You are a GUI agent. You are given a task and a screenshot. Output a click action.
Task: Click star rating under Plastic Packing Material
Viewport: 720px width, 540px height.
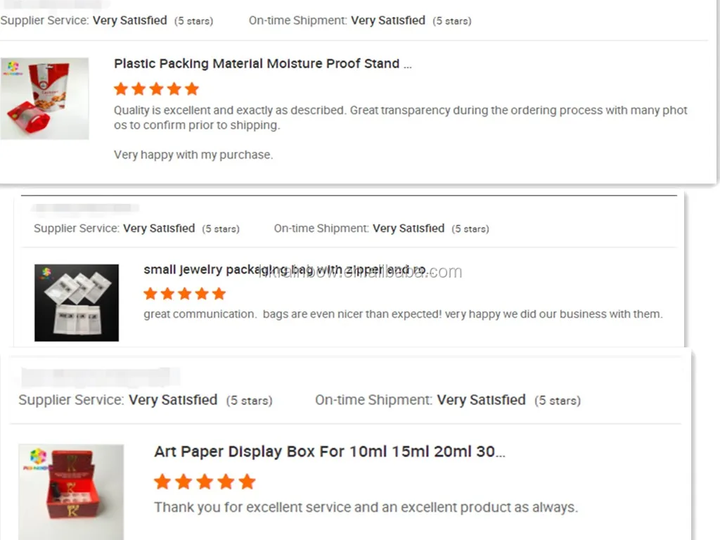point(157,89)
